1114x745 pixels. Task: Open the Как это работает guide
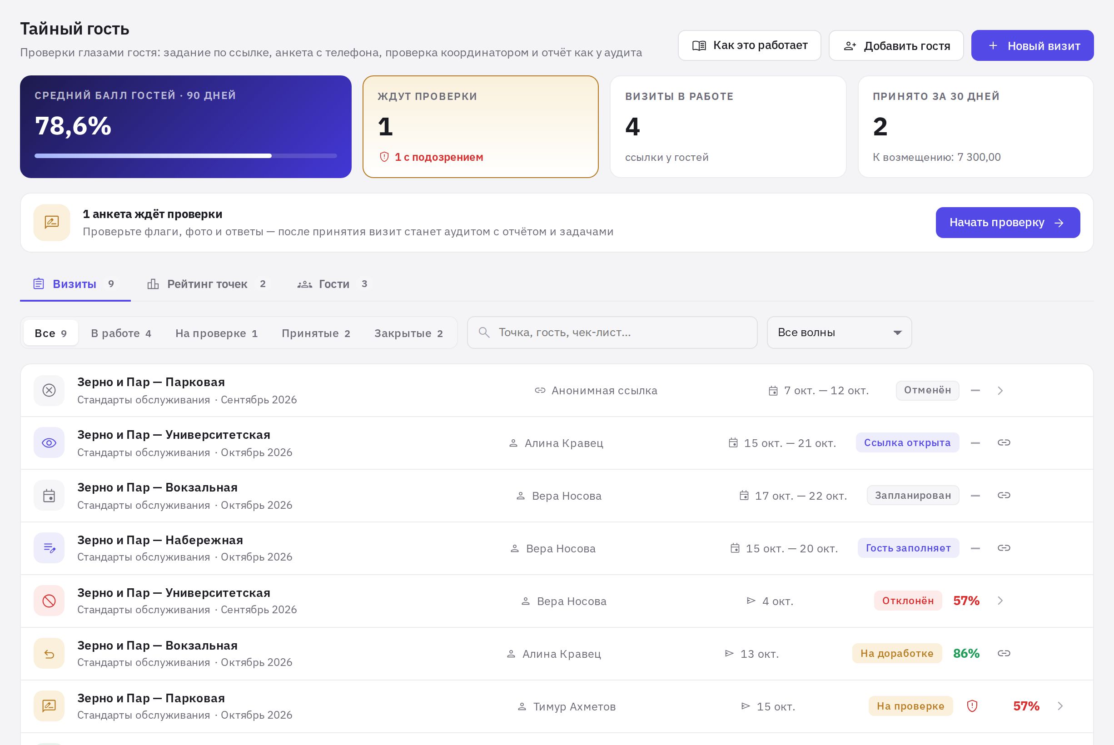(x=749, y=45)
